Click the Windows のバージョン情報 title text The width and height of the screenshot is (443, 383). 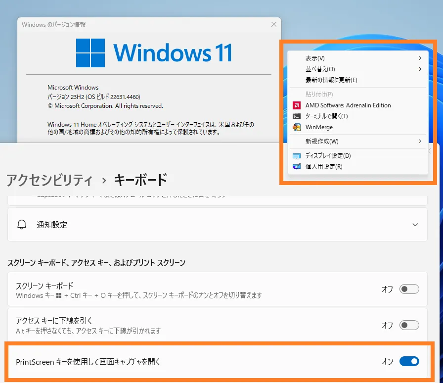54,25
